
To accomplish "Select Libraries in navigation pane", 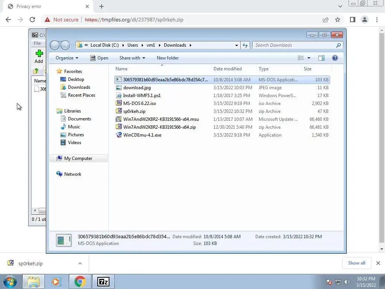I will (72, 111).
